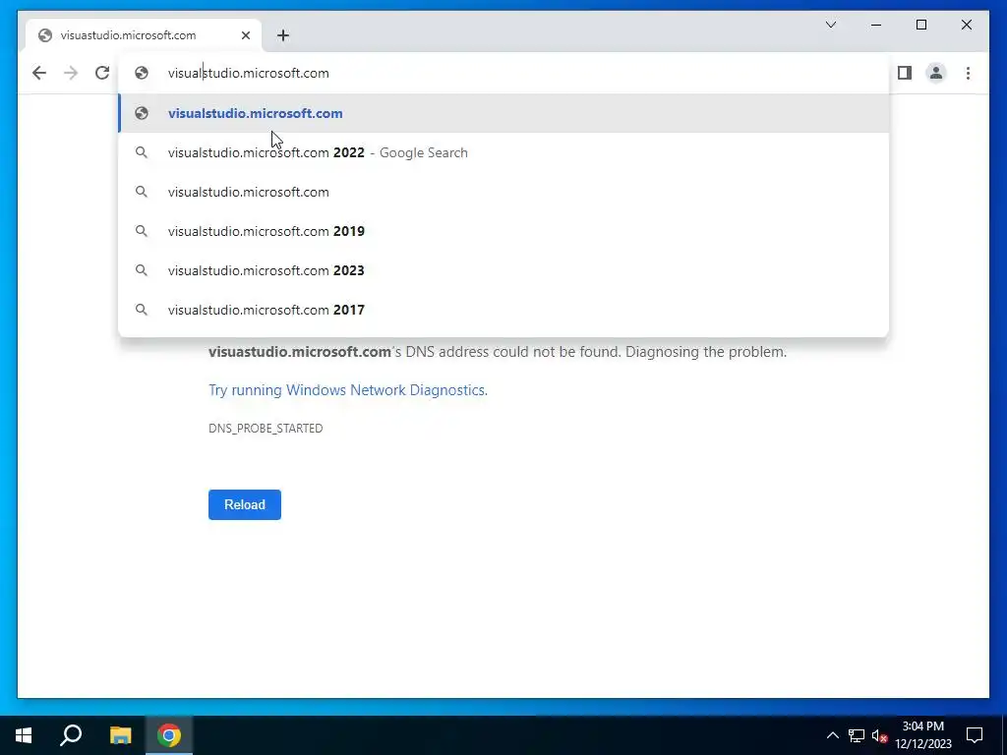Choose the plain visualstudio.microsoft.com search suggestion
The height and width of the screenshot is (755, 1007).
point(504,192)
